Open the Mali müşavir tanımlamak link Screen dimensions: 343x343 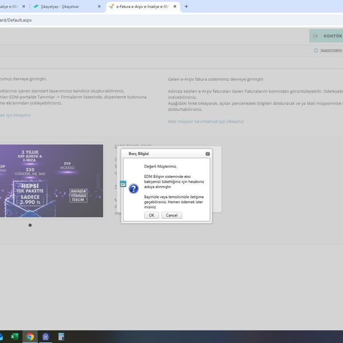206,121
